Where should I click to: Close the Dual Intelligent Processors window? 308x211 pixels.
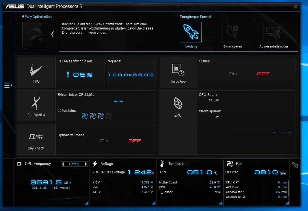tap(295, 7)
